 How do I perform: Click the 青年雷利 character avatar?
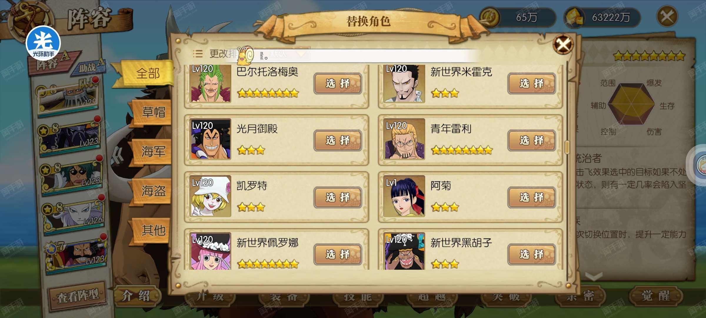404,139
